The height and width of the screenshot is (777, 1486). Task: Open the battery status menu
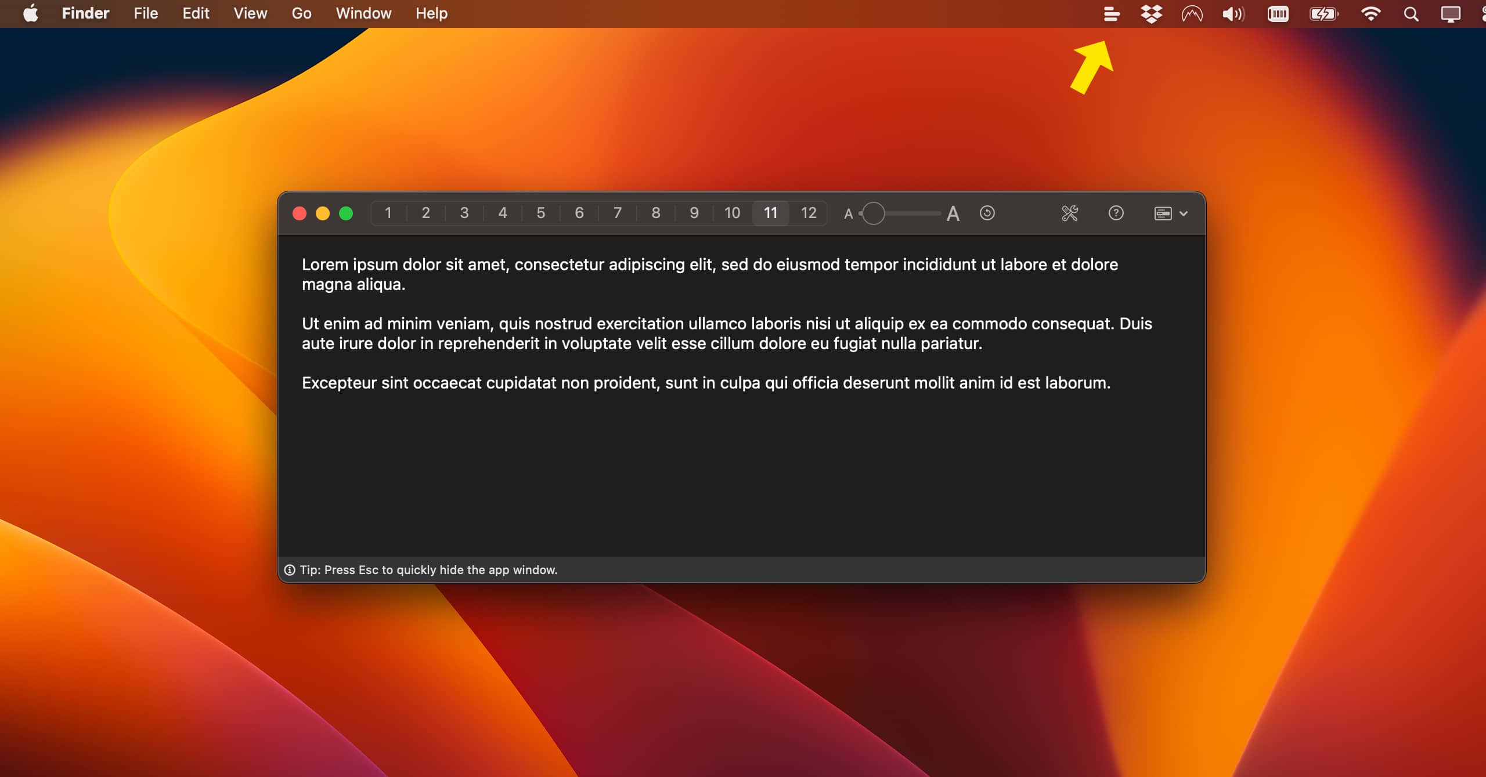pyautogui.click(x=1323, y=14)
